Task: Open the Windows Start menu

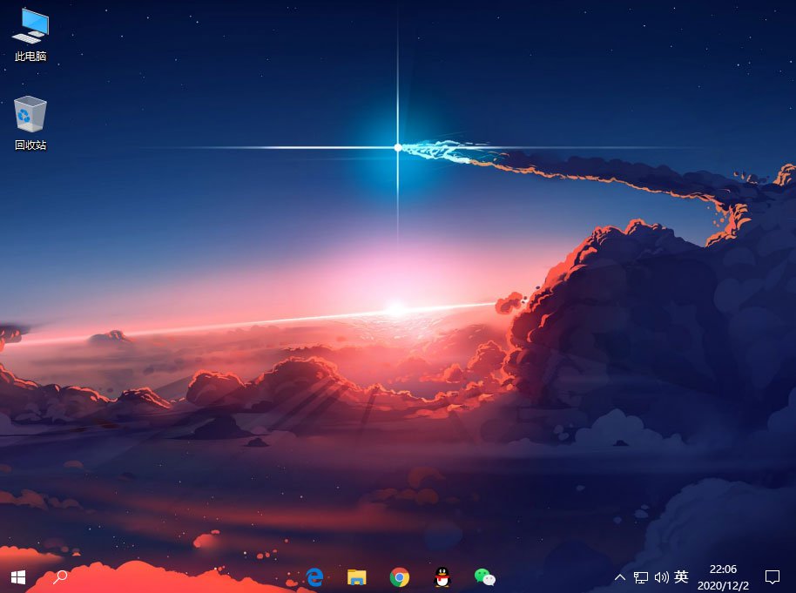Action: point(18,577)
